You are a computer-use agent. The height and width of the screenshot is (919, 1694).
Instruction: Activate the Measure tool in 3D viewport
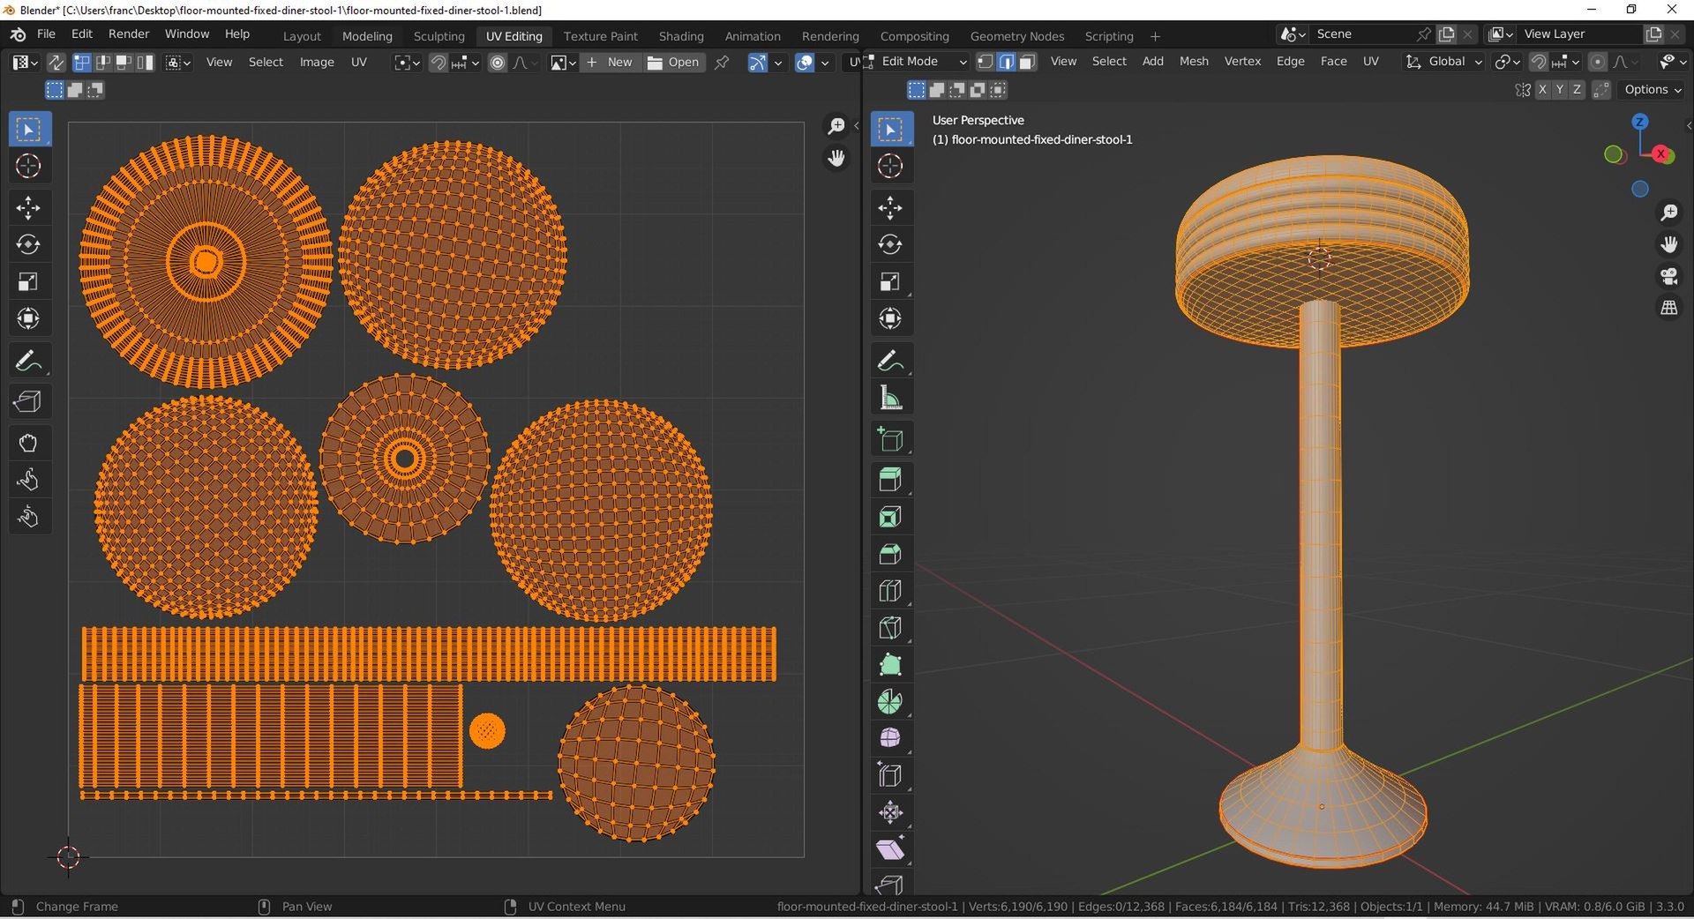point(890,399)
